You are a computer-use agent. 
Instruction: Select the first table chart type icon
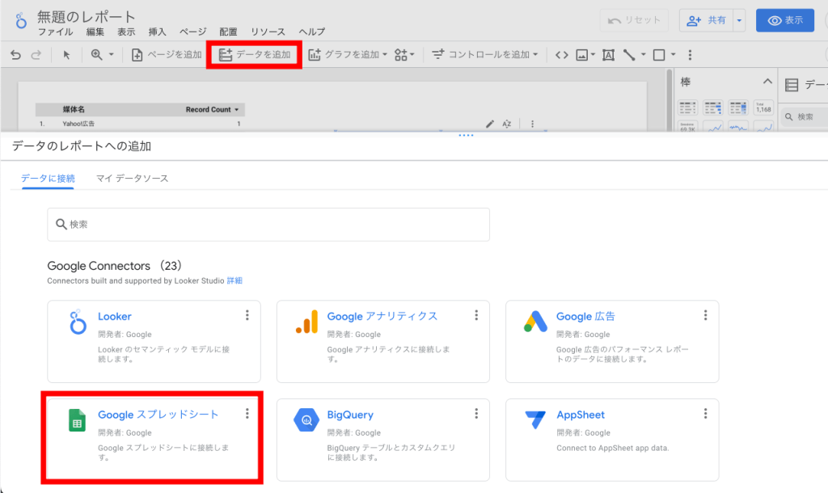point(687,107)
